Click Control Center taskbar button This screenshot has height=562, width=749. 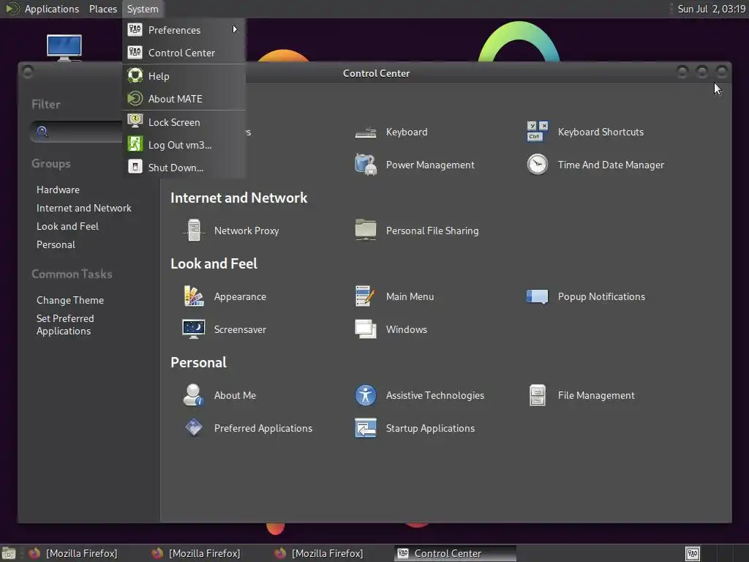pyautogui.click(x=455, y=553)
